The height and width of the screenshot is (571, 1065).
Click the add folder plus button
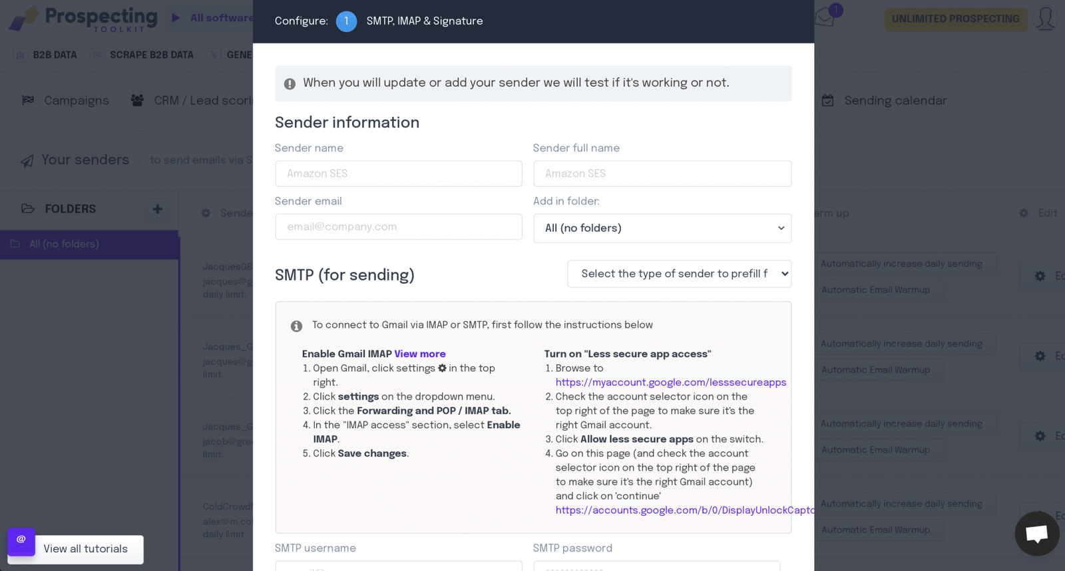pyautogui.click(x=157, y=209)
